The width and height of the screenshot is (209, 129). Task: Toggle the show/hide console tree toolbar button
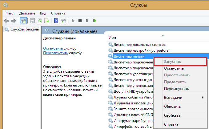pyautogui.click(x=22, y=21)
